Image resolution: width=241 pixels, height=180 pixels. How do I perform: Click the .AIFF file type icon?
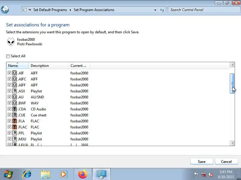(x=14, y=85)
